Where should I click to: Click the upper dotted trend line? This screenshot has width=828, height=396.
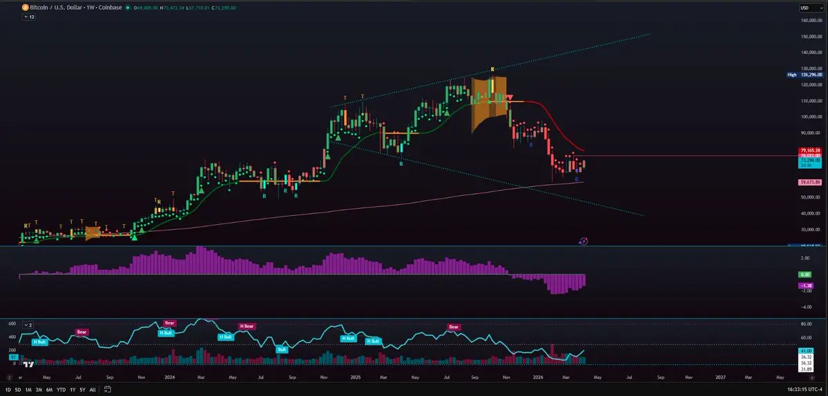click(490, 70)
